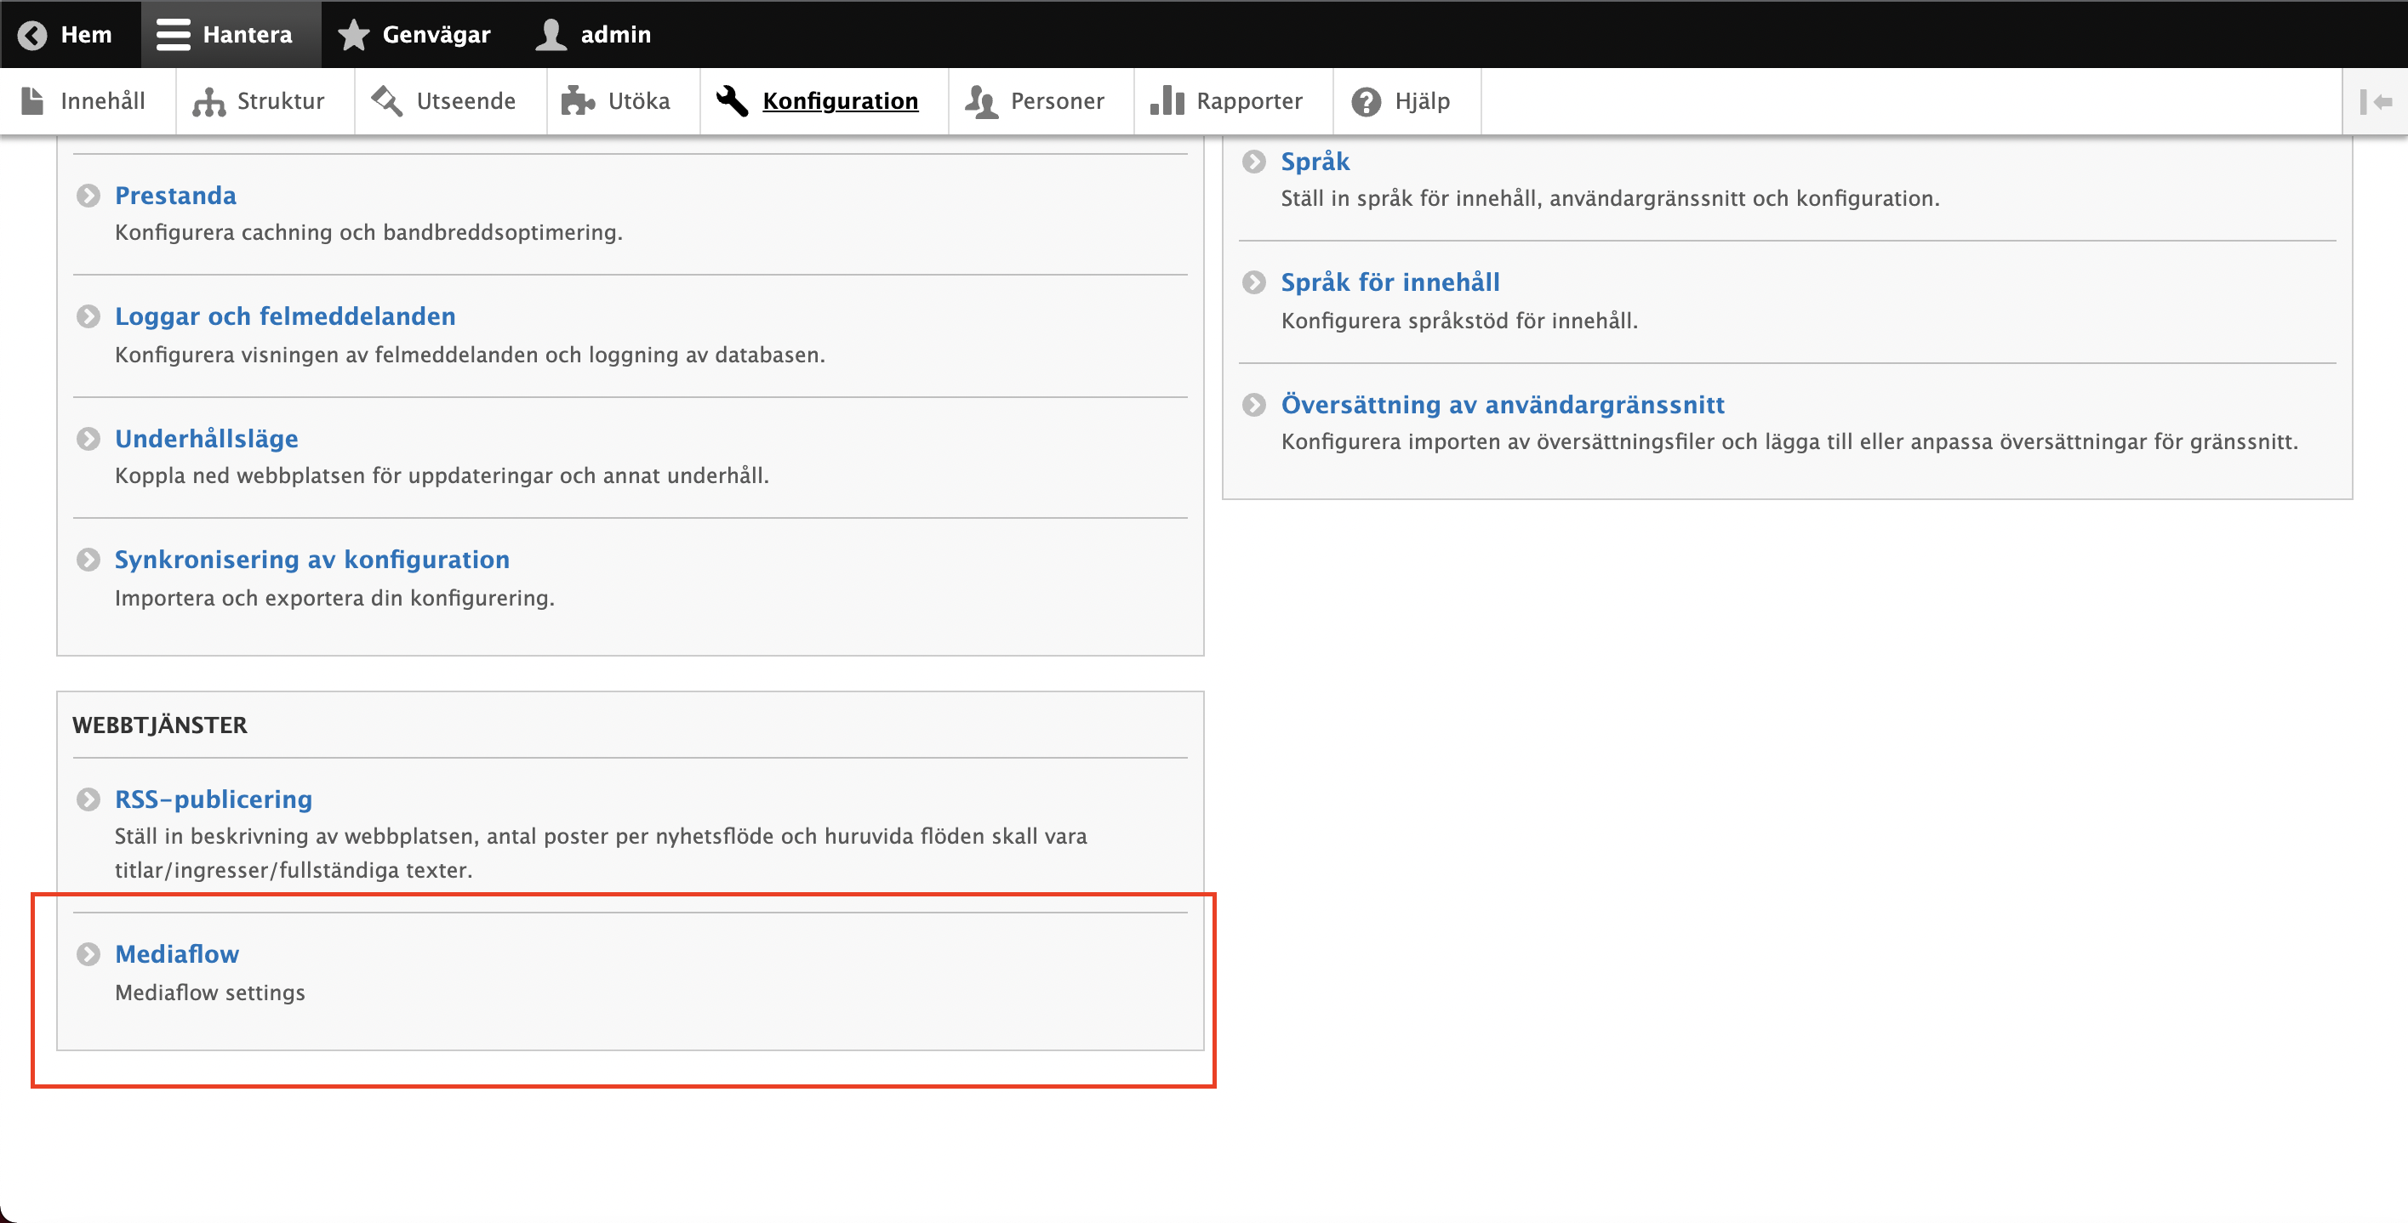The height and width of the screenshot is (1223, 2408).
Task: Open Synkronisering av konfiguration
Action: pyautogui.click(x=311, y=560)
